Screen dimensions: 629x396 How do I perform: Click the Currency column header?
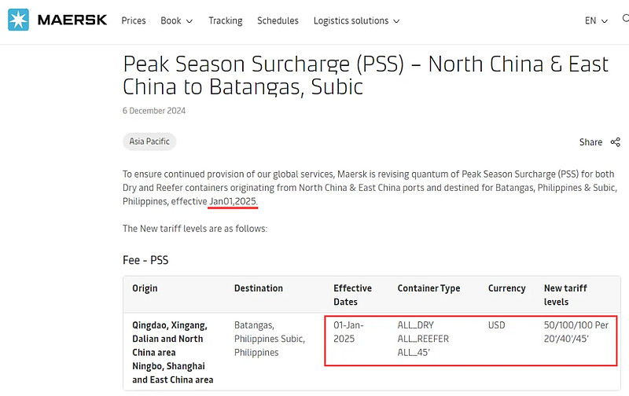(x=506, y=288)
